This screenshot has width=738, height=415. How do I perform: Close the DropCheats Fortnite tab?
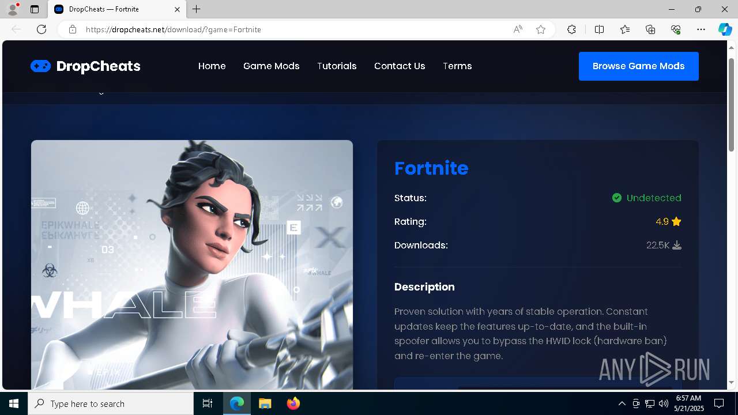click(x=178, y=9)
